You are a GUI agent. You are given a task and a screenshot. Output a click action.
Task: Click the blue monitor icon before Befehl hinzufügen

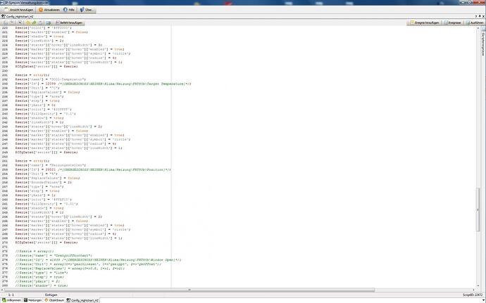pos(48,23)
